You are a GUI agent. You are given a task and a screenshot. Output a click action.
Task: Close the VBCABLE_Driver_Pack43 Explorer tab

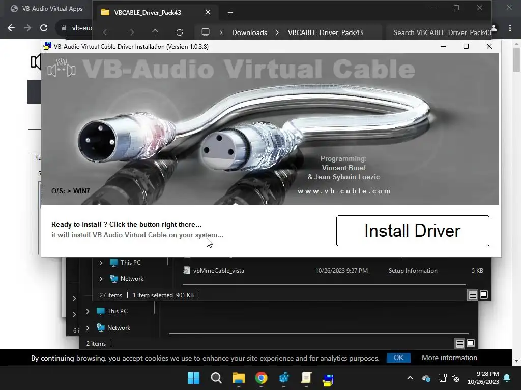pyautogui.click(x=208, y=12)
